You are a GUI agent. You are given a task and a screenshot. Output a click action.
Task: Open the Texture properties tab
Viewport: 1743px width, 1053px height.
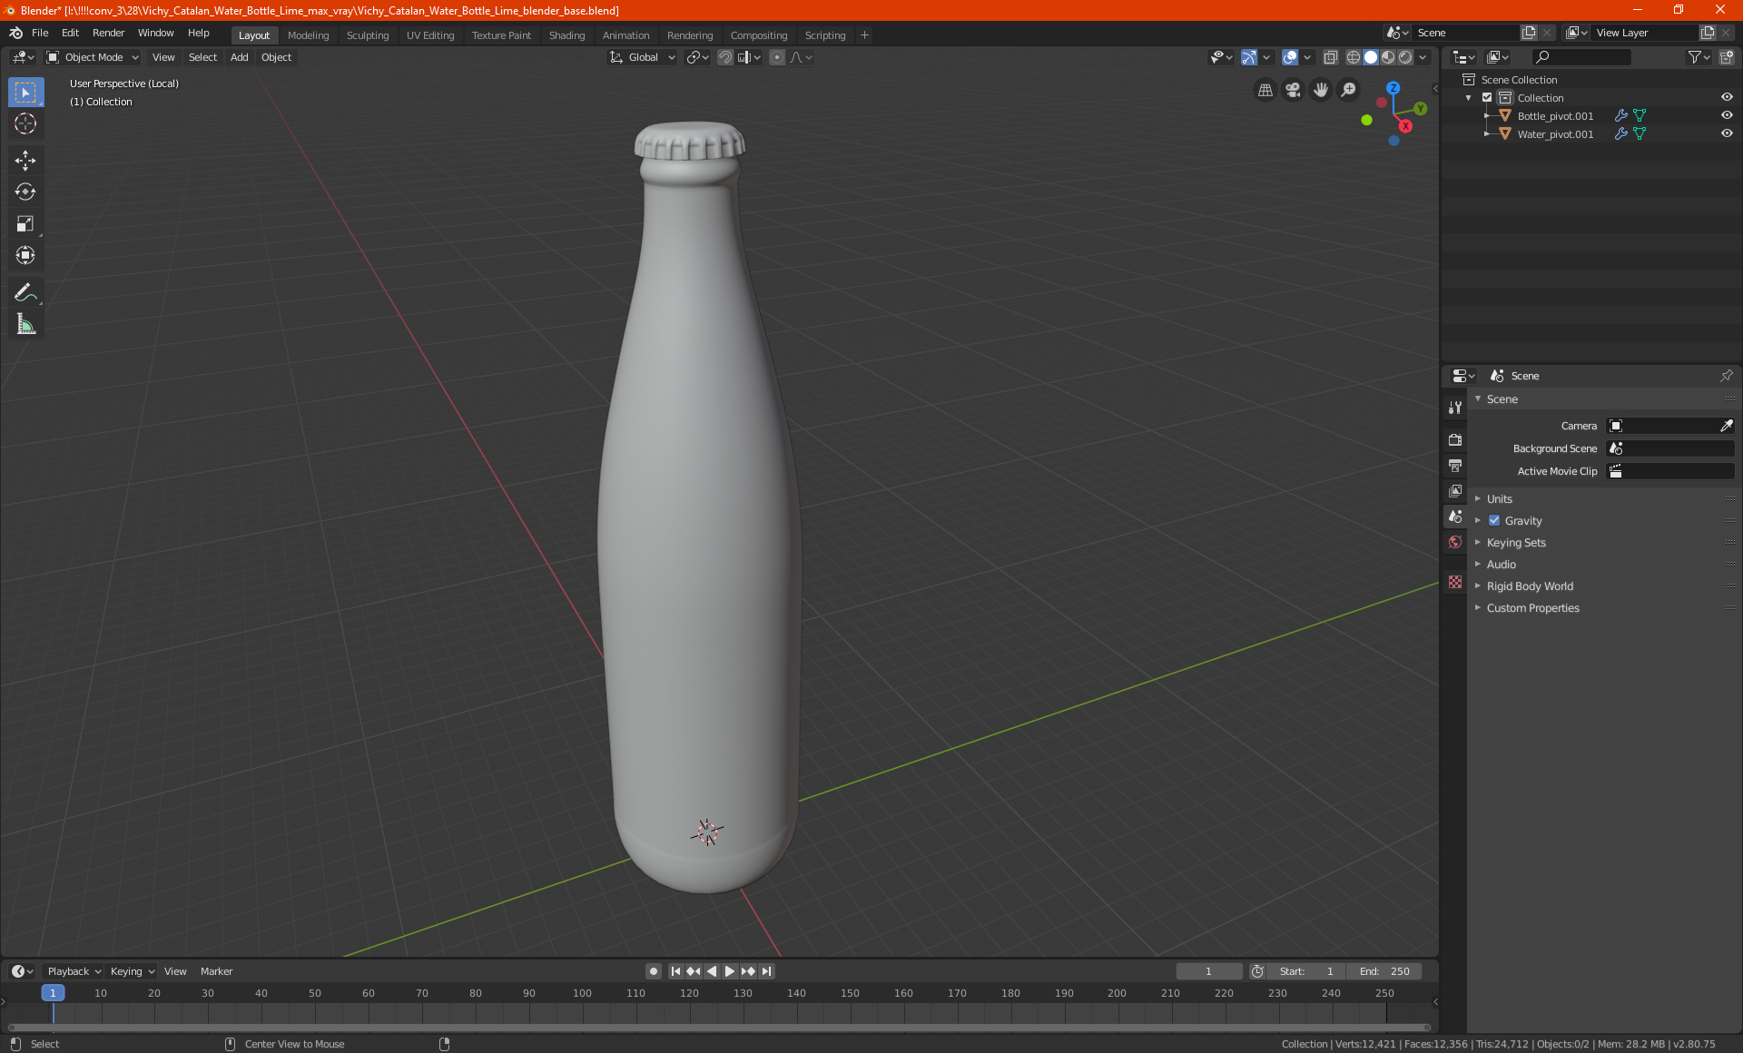click(1455, 582)
